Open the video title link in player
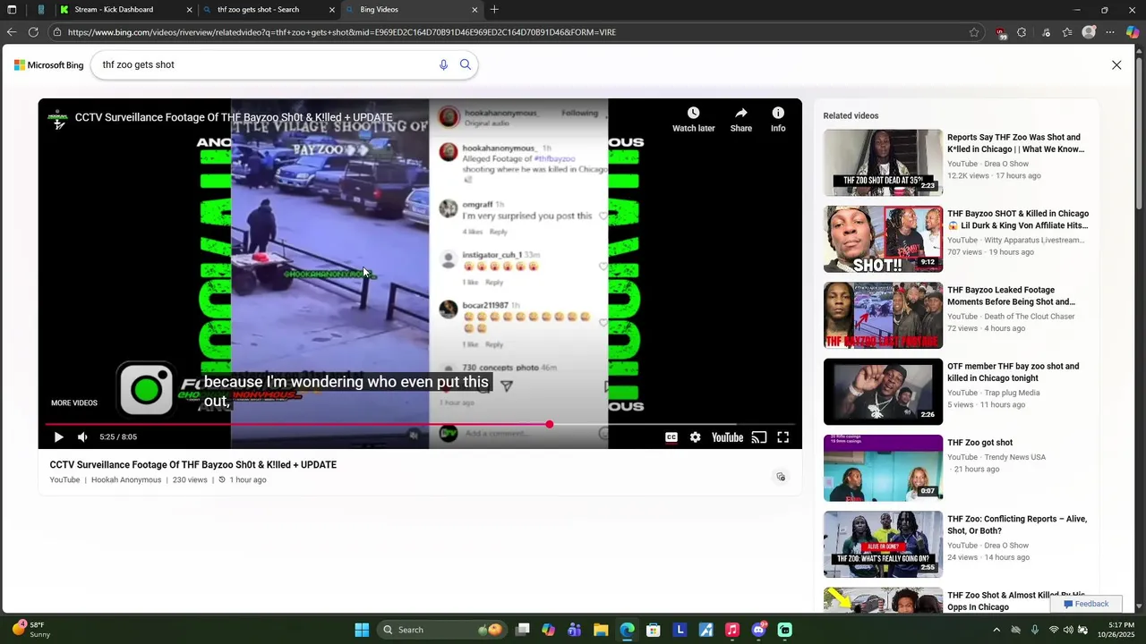Screen dimensions: 1146x644 pyautogui.click(x=234, y=117)
